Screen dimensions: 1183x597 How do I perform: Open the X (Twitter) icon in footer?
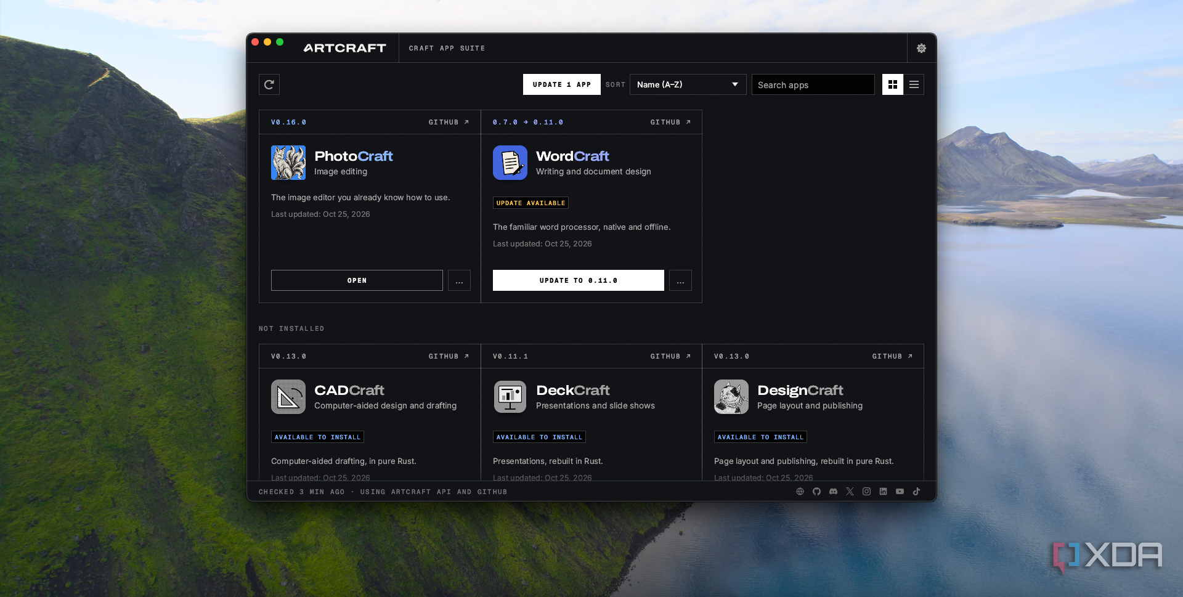tap(850, 492)
